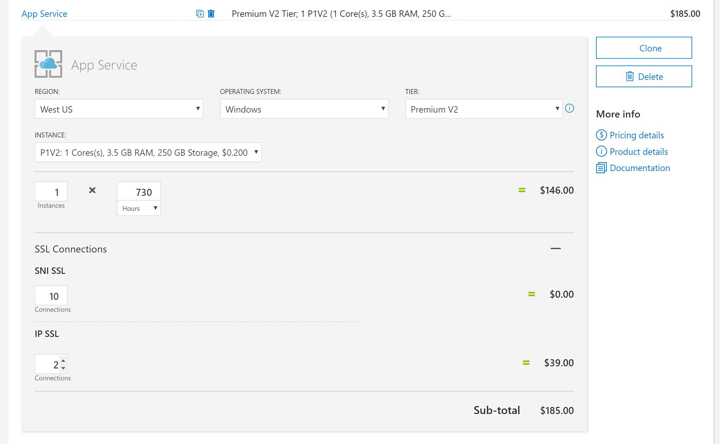The image size is (720, 444).
Task: Click the dollar icon next to Pricing details
Action: click(x=602, y=135)
